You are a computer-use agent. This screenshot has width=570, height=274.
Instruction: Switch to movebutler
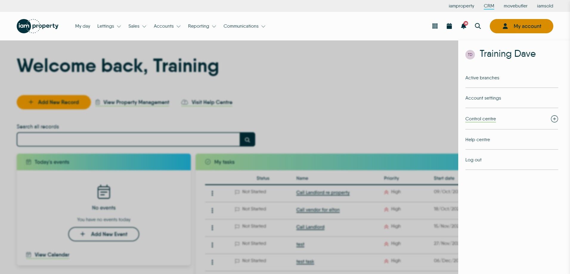click(x=515, y=6)
